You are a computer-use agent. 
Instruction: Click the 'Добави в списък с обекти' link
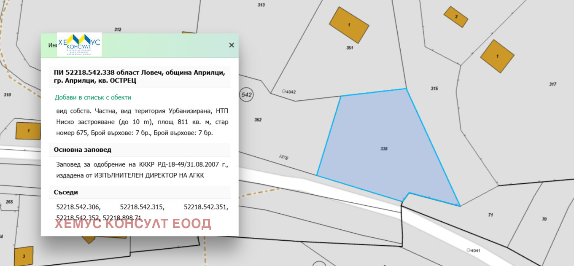coord(93,97)
